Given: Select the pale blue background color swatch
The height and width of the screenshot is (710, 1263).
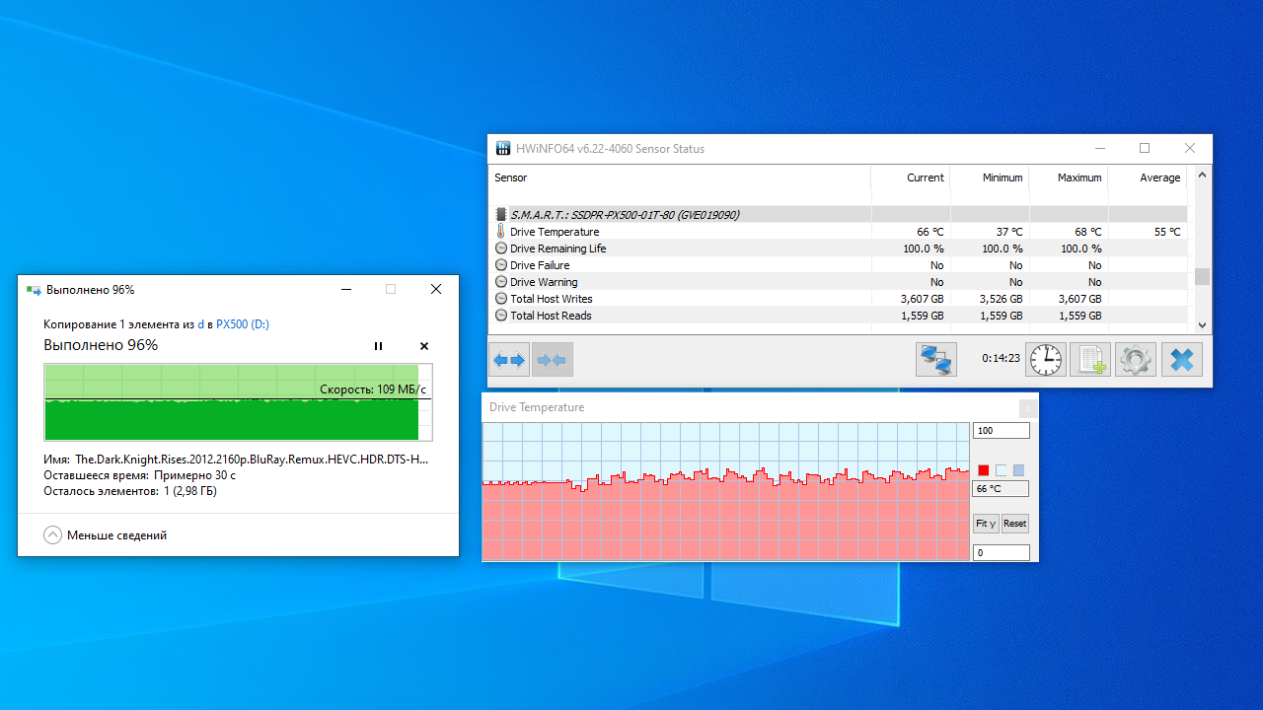Looking at the screenshot, I should (1002, 470).
